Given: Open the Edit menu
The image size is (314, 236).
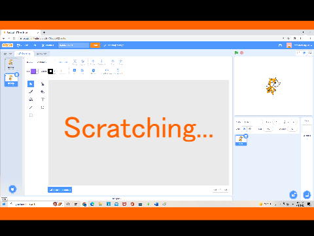Looking at the screenshot, I should [35, 45].
